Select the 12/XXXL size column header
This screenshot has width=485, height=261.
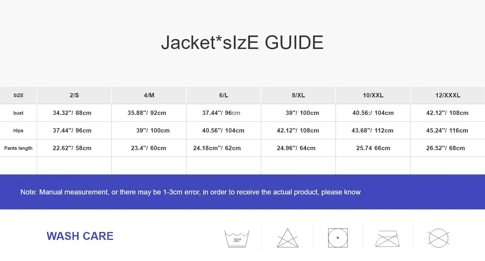pos(448,95)
